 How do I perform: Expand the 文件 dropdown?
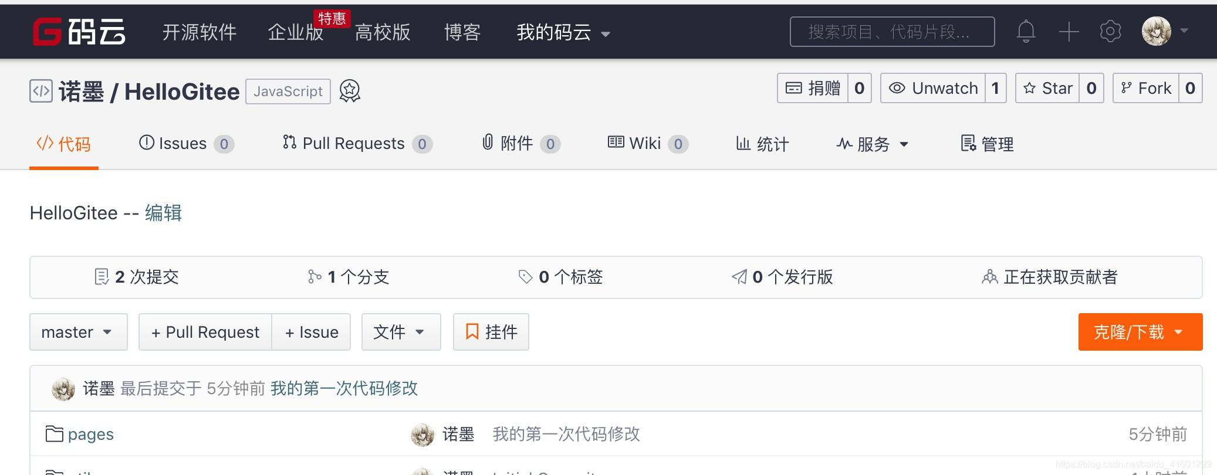401,332
